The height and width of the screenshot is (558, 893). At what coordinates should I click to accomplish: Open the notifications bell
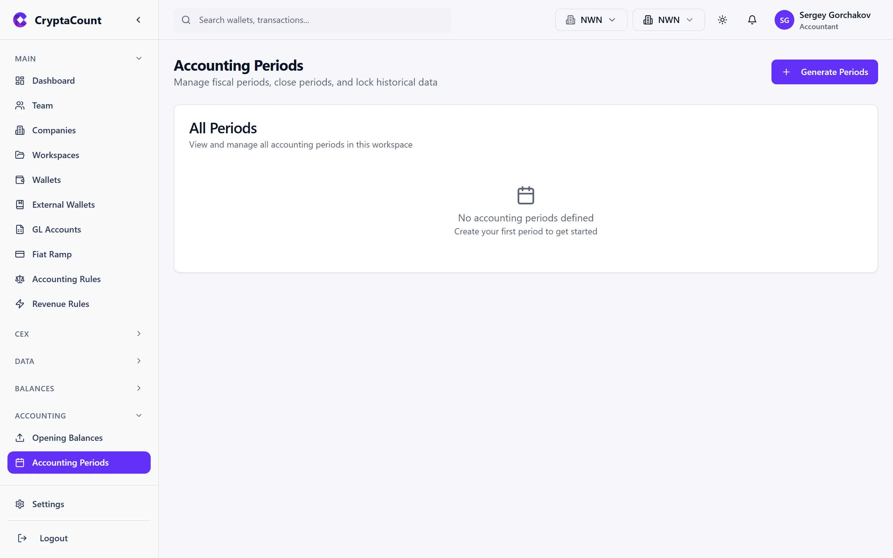click(x=752, y=20)
